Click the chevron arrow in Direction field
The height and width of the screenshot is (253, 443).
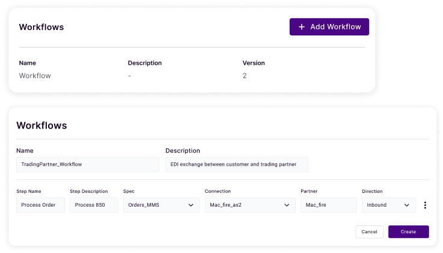(407, 205)
